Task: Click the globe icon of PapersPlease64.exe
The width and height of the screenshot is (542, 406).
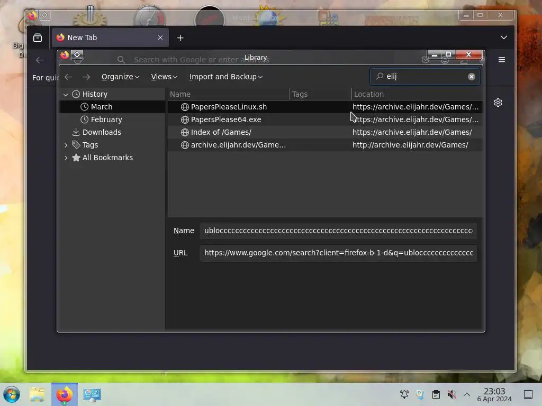Action: click(x=185, y=120)
